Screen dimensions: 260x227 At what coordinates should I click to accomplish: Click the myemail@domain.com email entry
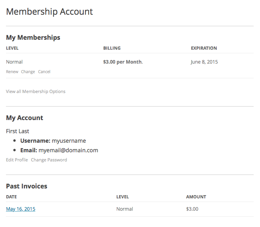(x=68, y=150)
